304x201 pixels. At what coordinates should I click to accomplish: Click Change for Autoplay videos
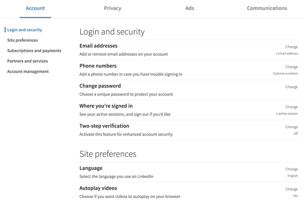(x=291, y=189)
